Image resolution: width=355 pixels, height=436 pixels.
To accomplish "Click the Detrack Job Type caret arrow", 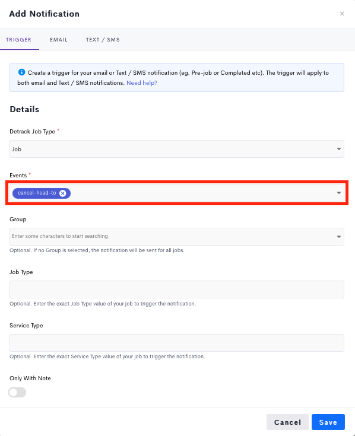I will tap(338, 149).
